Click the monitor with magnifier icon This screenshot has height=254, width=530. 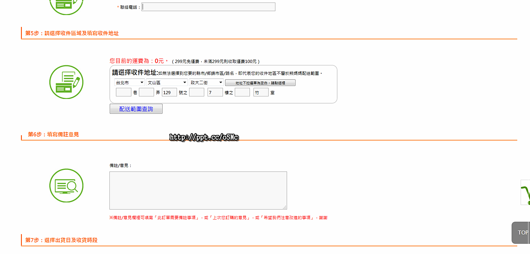click(x=66, y=186)
